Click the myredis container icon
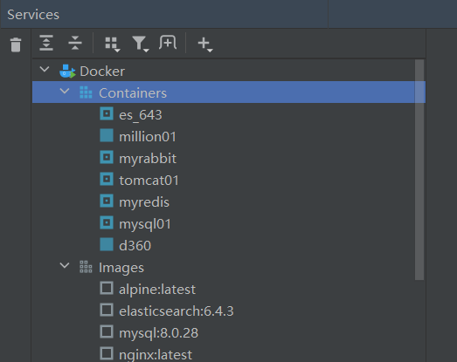The height and width of the screenshot is (362, 457). tap(107, 201)
